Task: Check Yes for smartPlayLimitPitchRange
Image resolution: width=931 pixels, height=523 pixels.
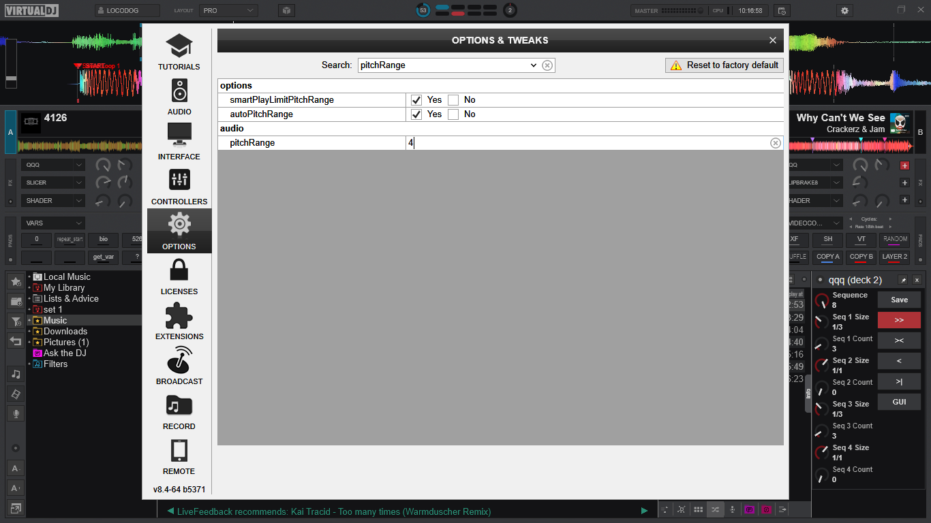Action: 416,100
